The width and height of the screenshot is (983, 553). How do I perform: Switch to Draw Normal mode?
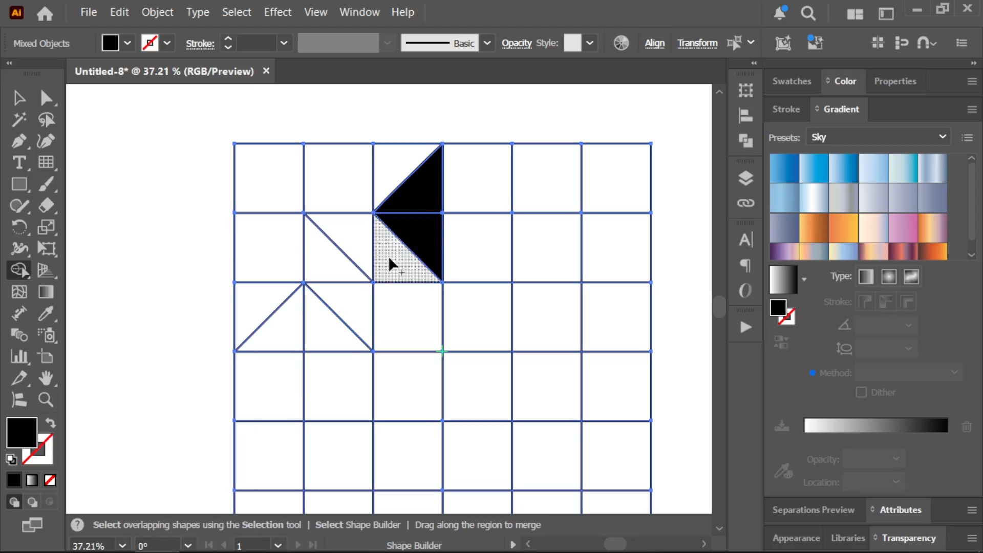click(14, 502)
